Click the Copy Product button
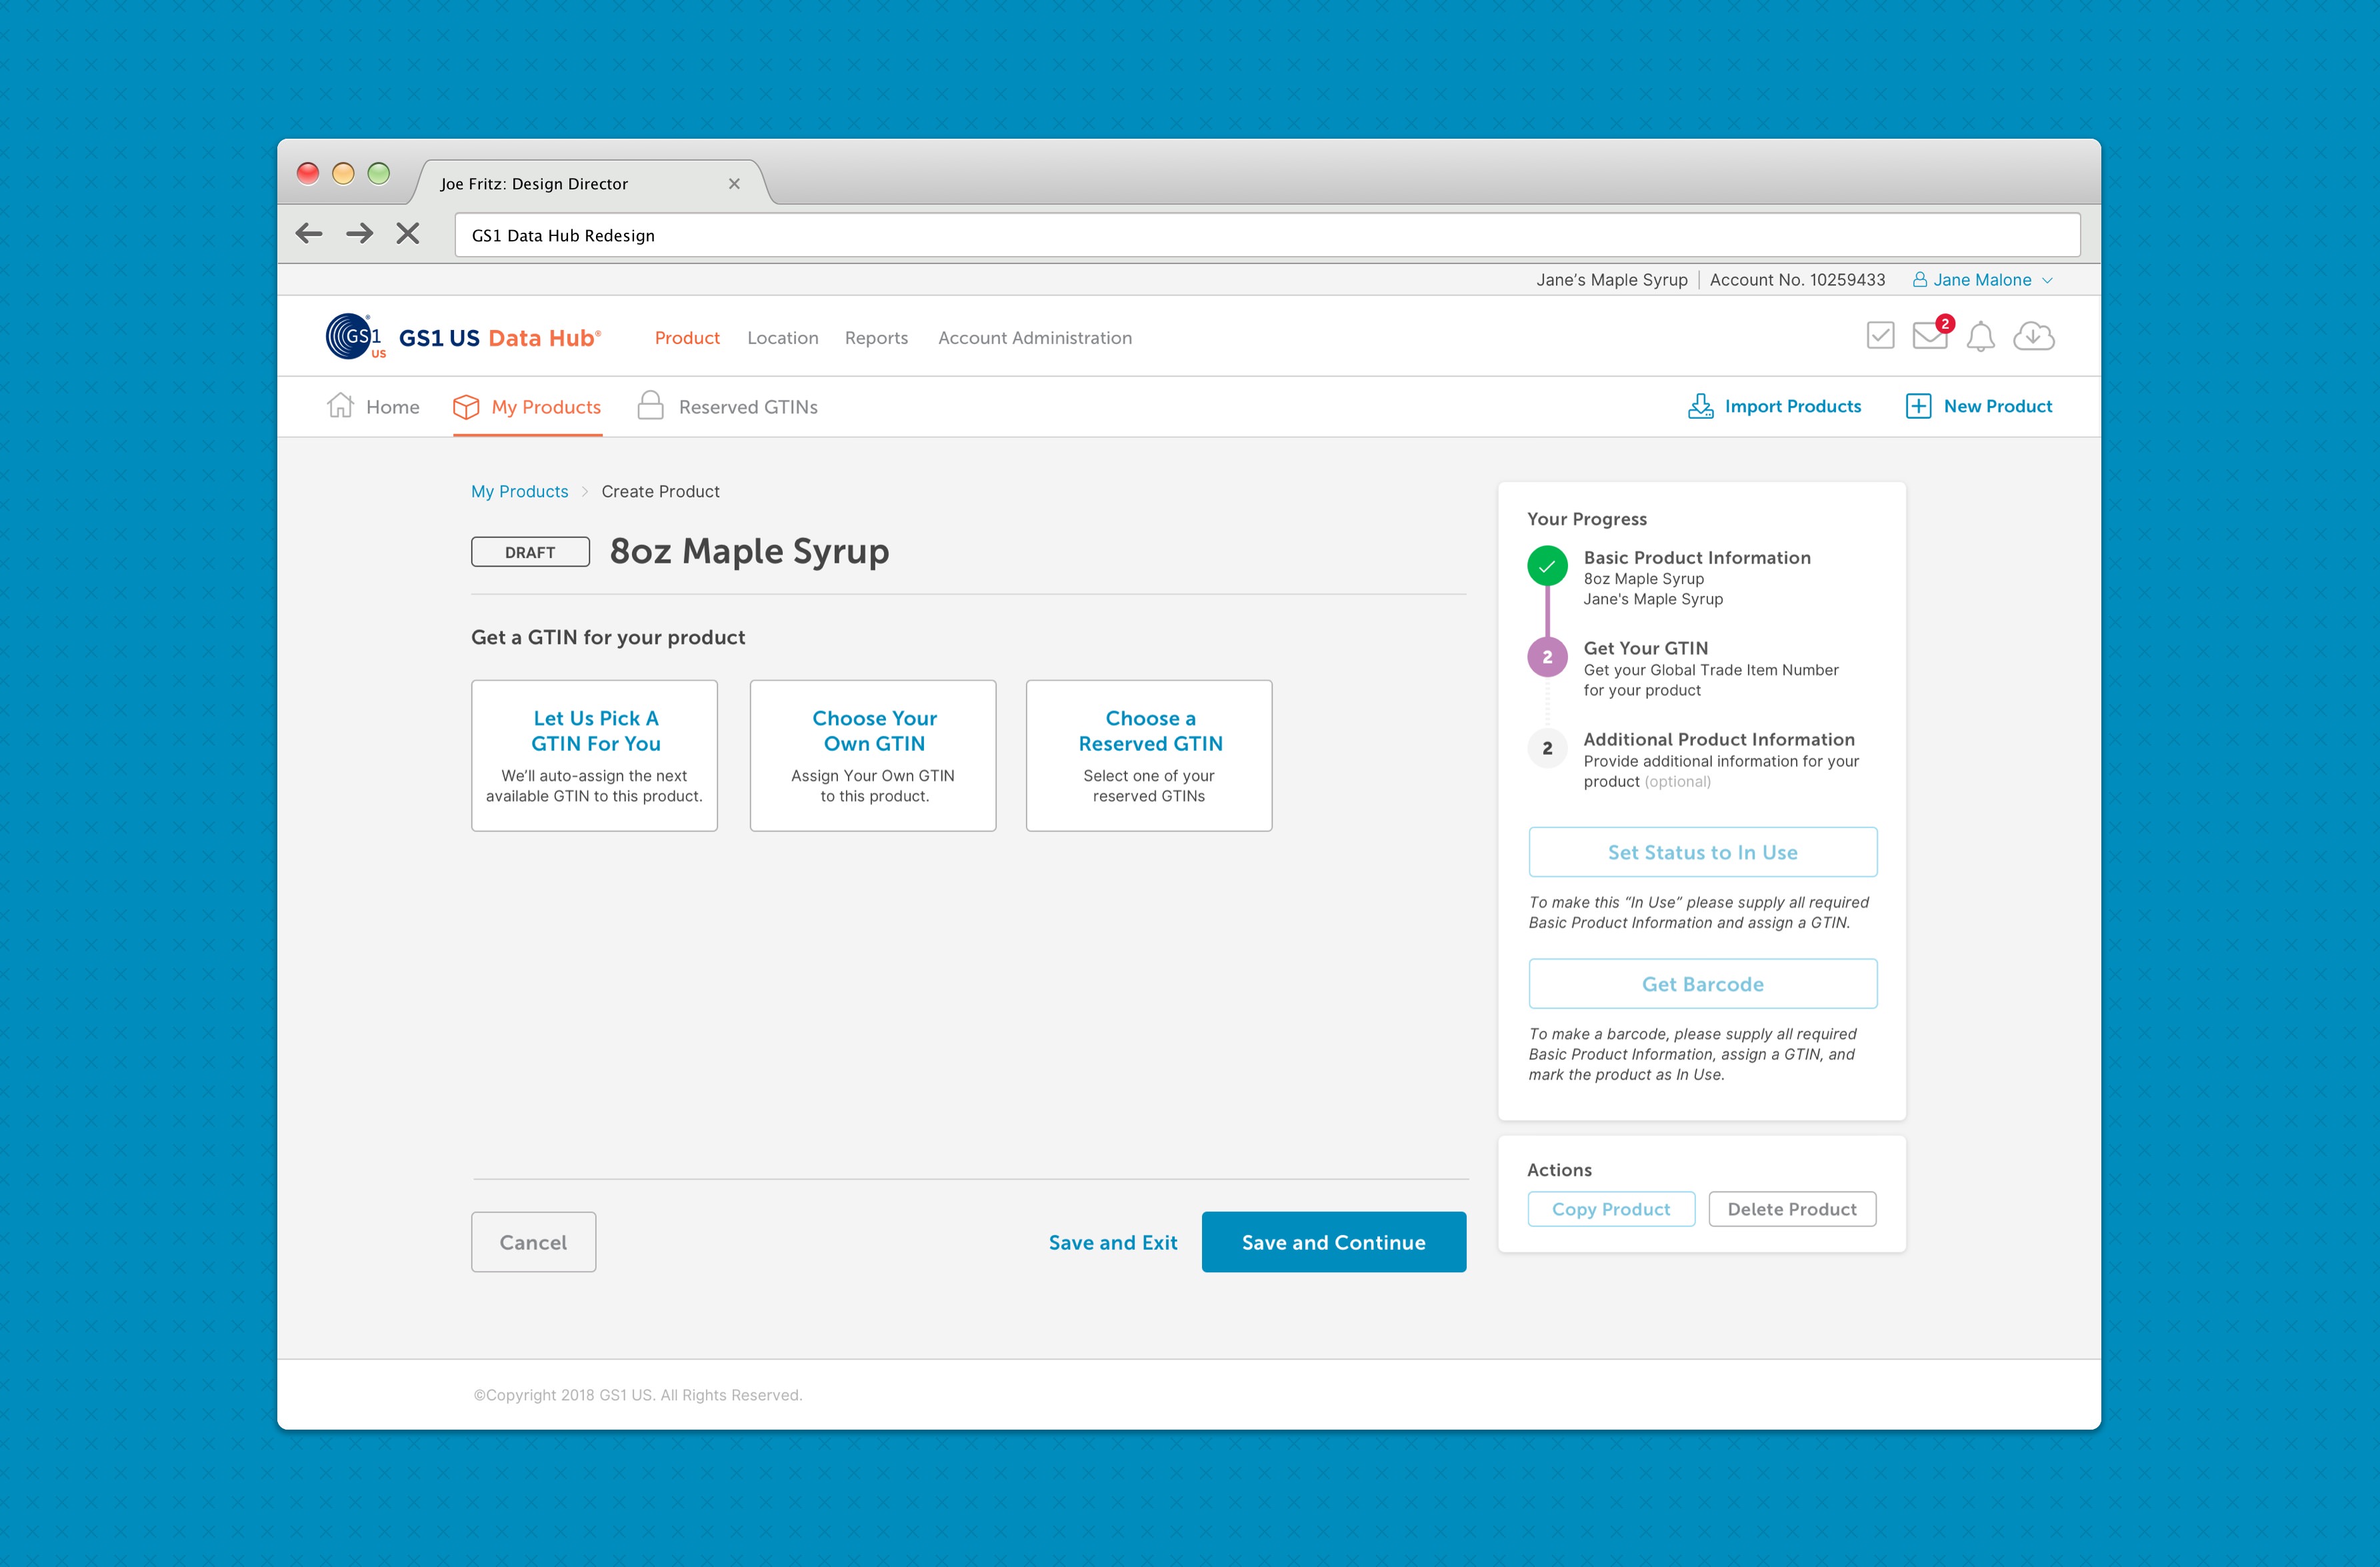The image size is (2380, 1567). coord(1611,1209)
